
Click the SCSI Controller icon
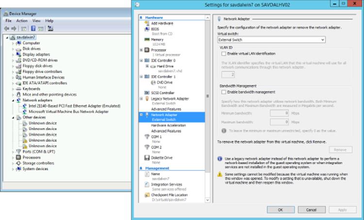point(147,93)
